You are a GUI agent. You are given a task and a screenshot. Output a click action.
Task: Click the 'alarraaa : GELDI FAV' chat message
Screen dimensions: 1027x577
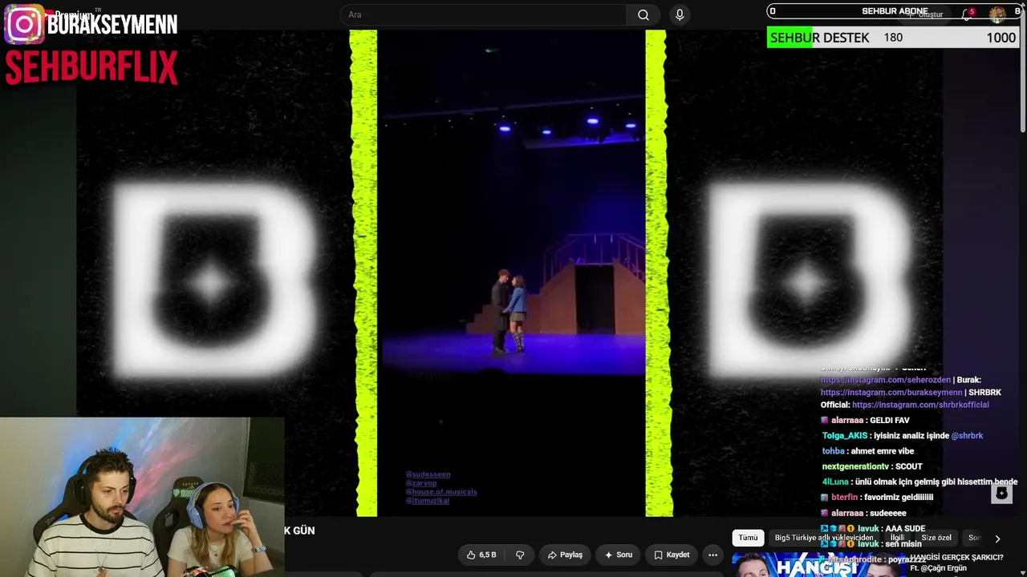[x=865, y=421]
